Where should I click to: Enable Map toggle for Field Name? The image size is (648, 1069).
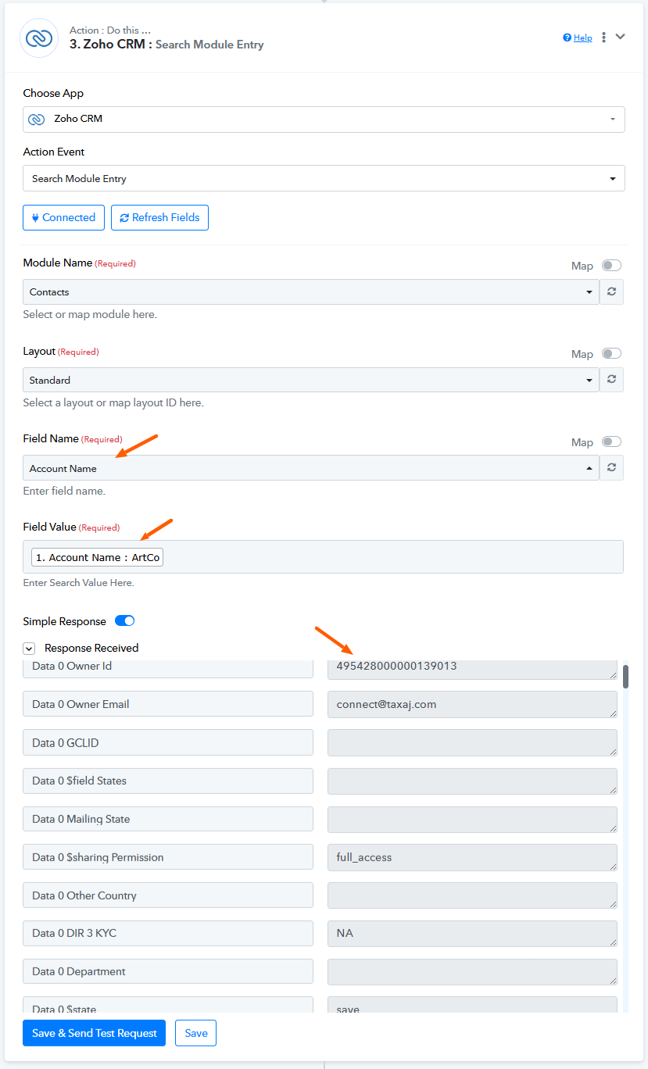pos(611,442)
